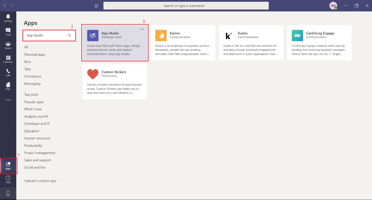Select the Bots category

[28, 62]
